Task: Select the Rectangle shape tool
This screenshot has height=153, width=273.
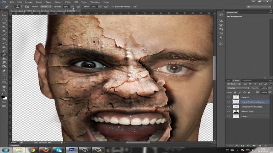Action: (4, 82)
